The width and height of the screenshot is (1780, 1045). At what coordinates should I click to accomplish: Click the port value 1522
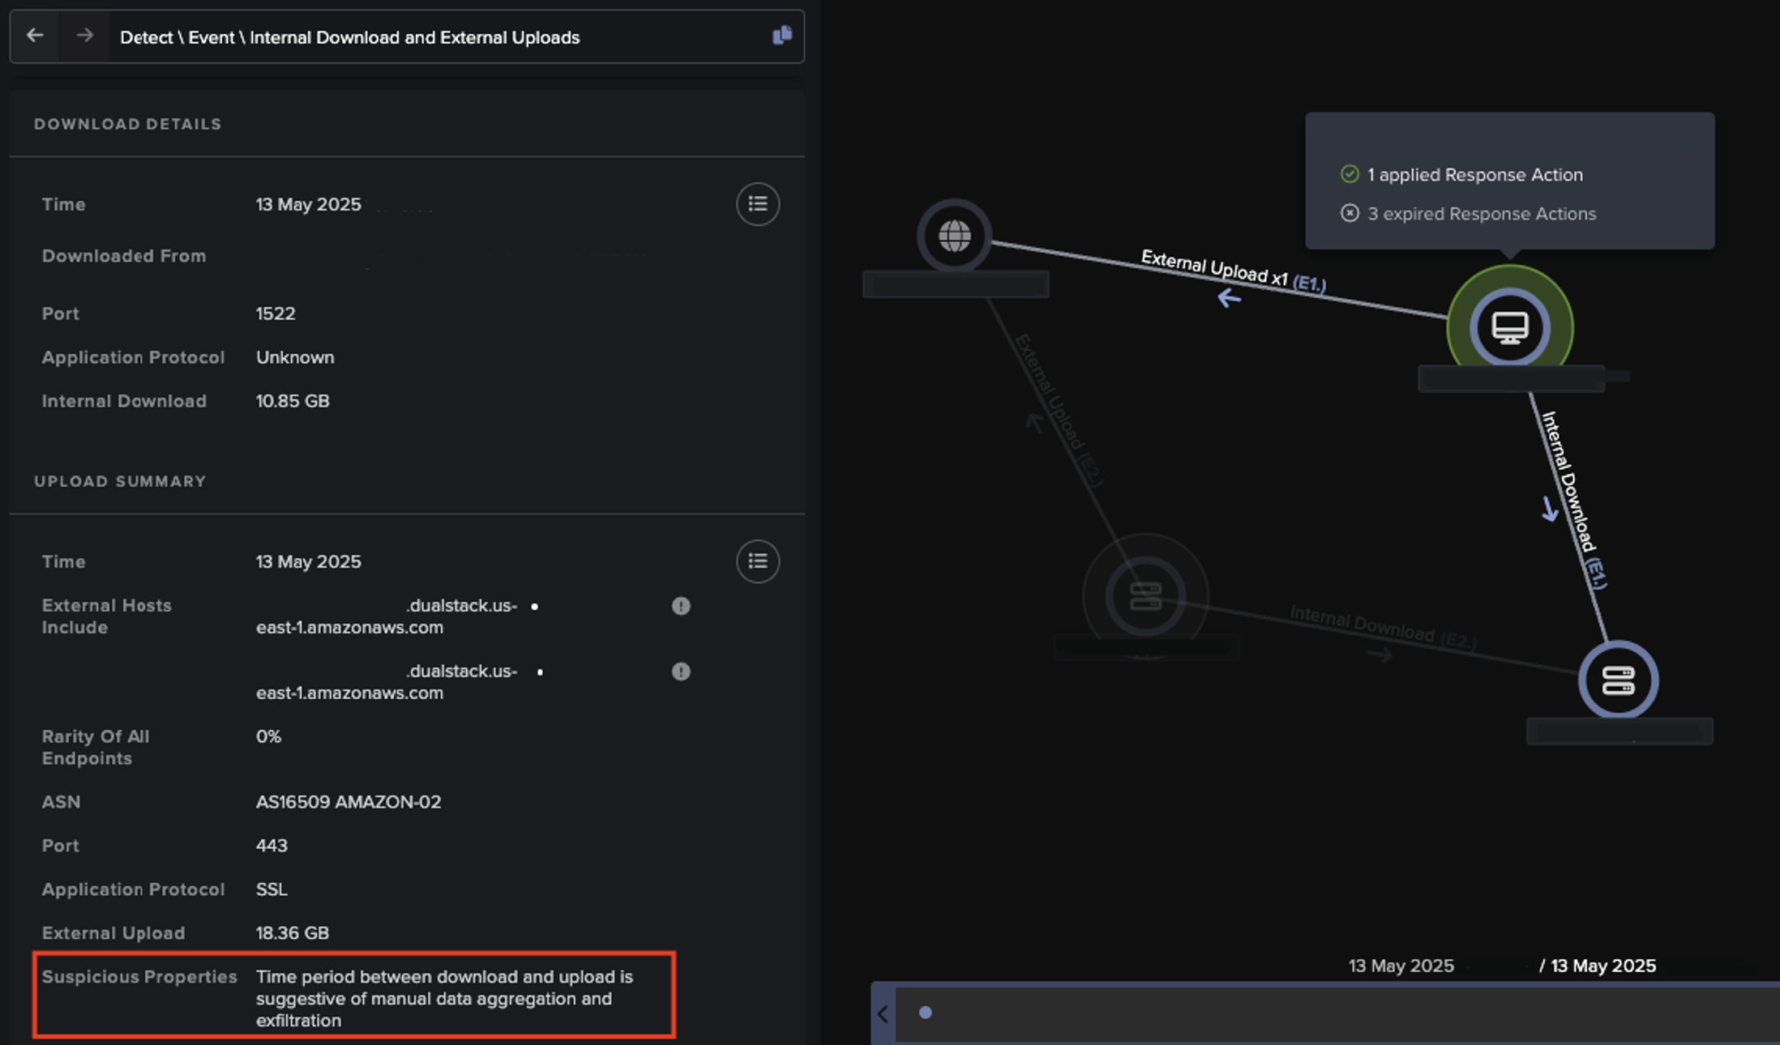tap(276, 313)
